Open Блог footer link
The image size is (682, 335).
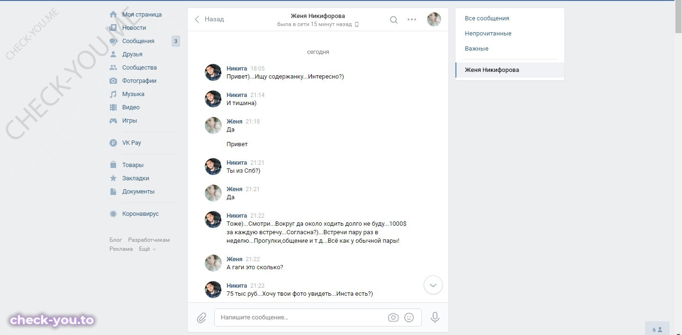[116, 240]
